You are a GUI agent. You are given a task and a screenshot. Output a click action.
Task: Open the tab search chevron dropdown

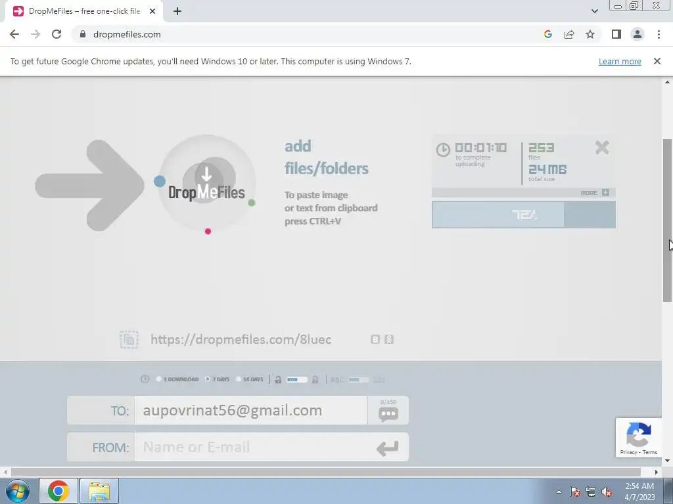tap(594, 11)
